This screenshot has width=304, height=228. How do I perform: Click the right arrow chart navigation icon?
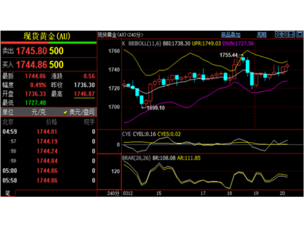285,35
